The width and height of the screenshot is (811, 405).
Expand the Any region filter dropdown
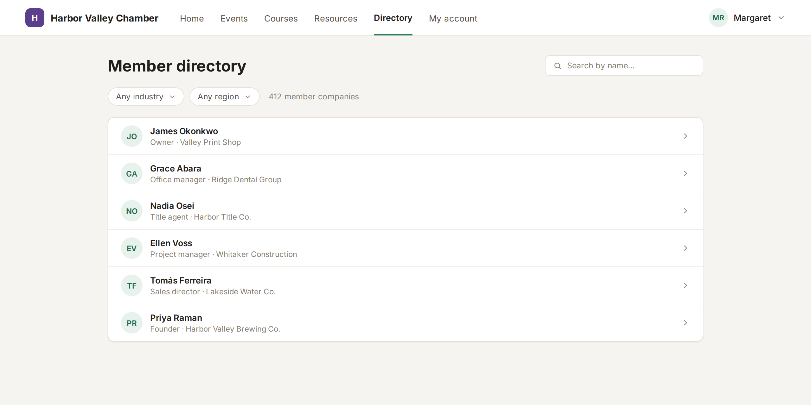pyautogui.click(x=225, y=97)
